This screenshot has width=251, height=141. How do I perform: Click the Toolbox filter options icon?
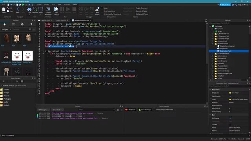click(x=34, y=30)
